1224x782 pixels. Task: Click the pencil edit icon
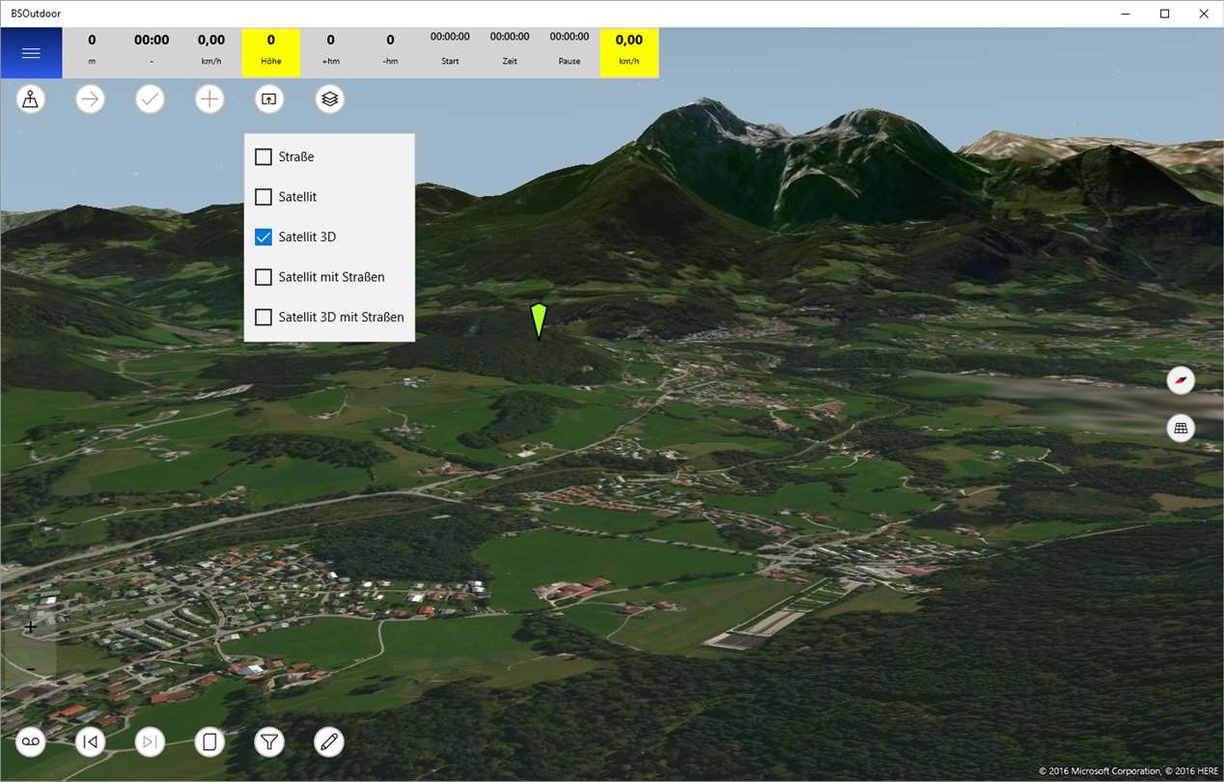[330, 741]
